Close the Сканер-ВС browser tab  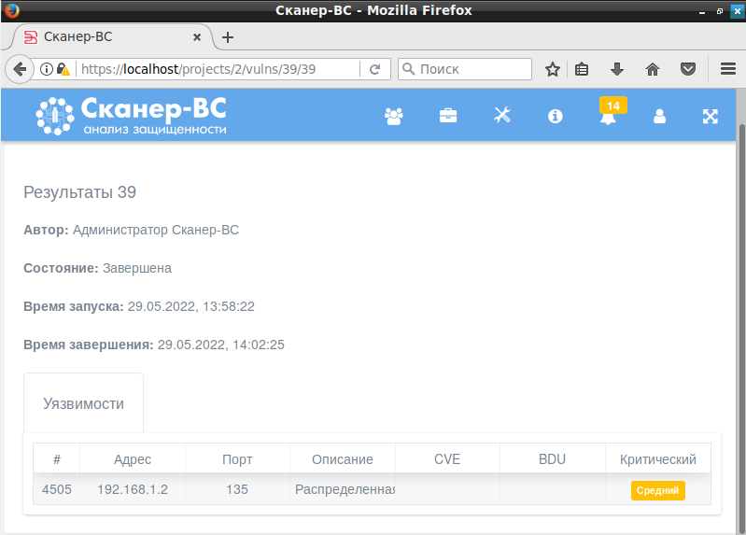pos(196,37)
